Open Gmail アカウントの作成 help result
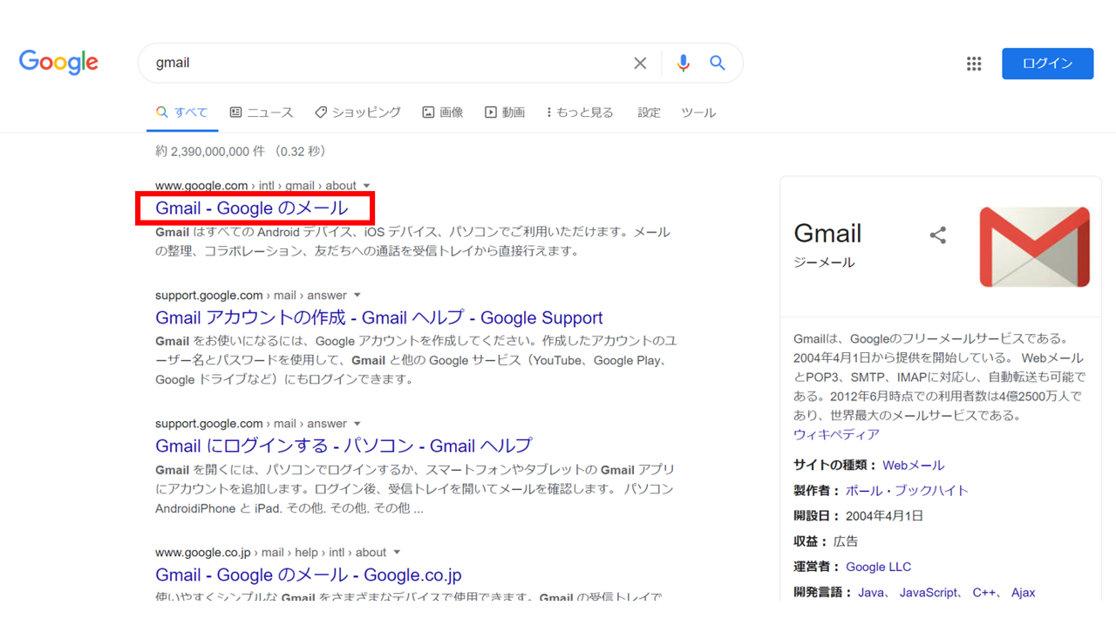1116x626 pixels. 379,318
